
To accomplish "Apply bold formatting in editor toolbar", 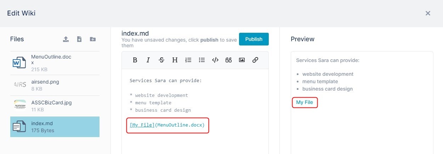I will coord(135,60).
